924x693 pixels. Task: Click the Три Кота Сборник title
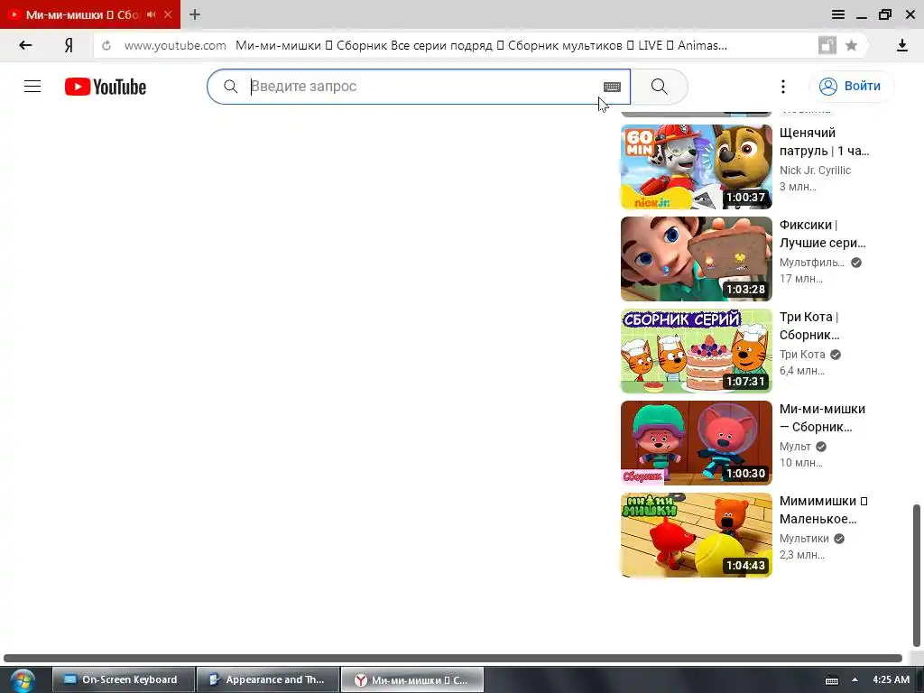click(x=809, y=325)
